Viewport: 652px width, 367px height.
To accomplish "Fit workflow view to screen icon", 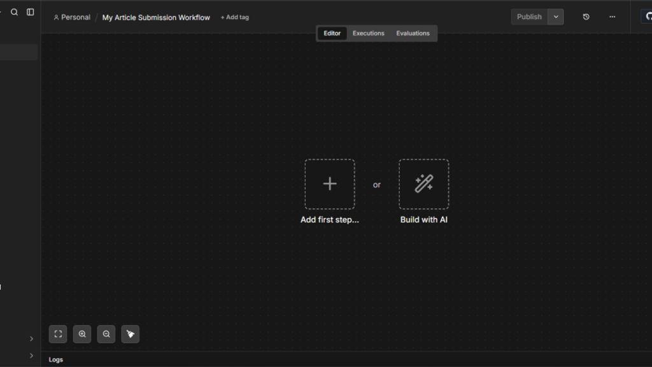I will click(x=58, y=334).
